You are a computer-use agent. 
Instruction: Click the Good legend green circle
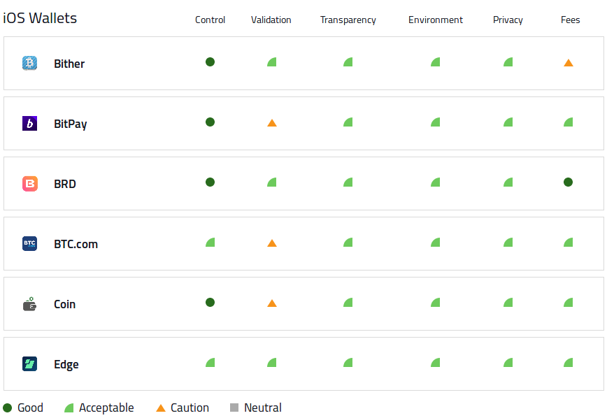click(8, 408)
